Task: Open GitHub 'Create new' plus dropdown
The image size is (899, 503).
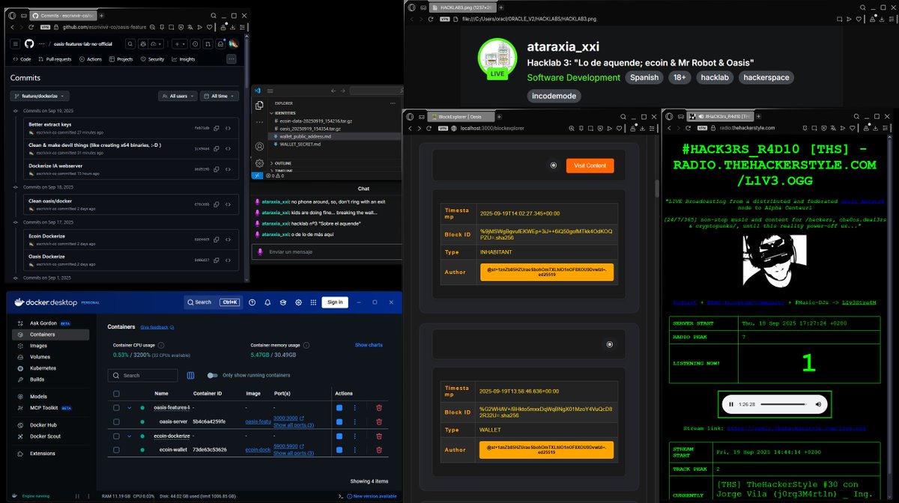Action: [181, 43]
